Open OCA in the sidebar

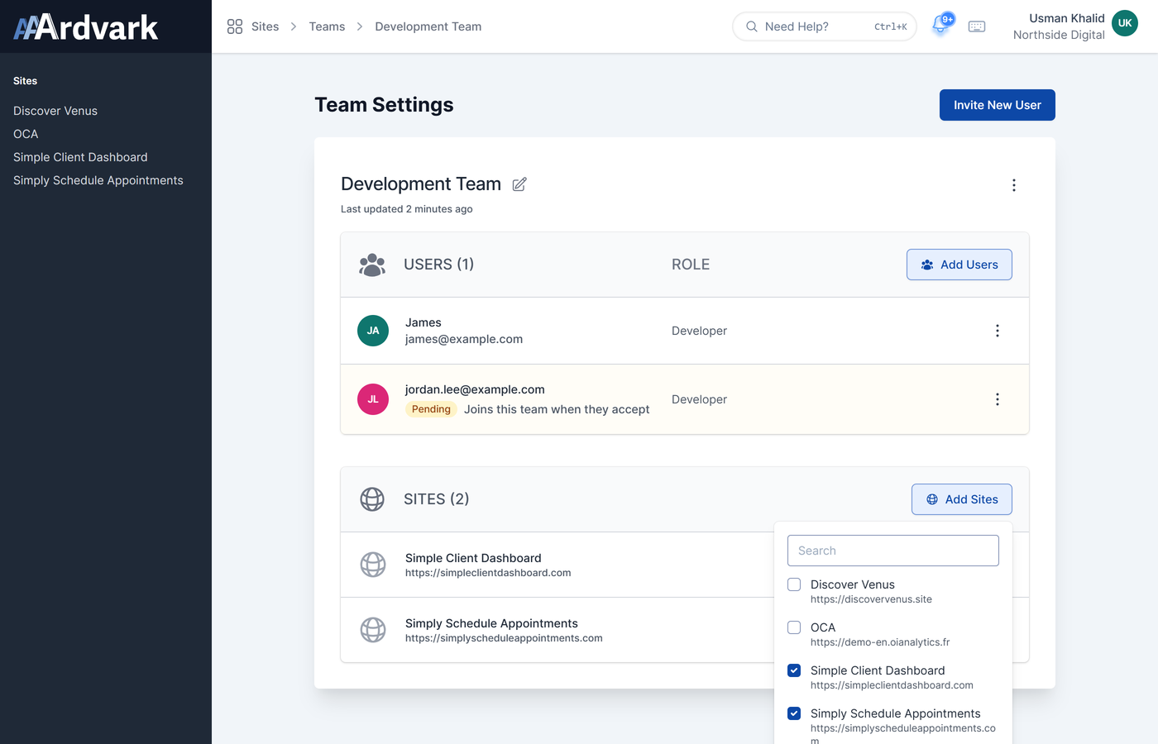tap(26, 134)
